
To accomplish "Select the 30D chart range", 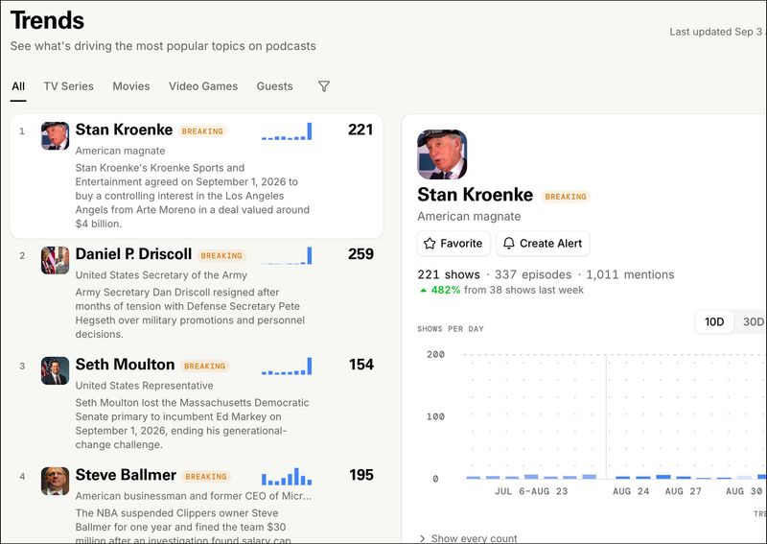I will 753,321.
